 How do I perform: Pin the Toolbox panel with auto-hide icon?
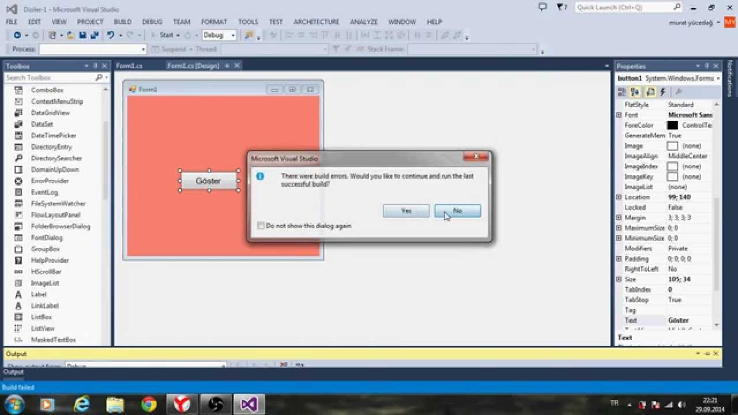click(x=96, y=66)
